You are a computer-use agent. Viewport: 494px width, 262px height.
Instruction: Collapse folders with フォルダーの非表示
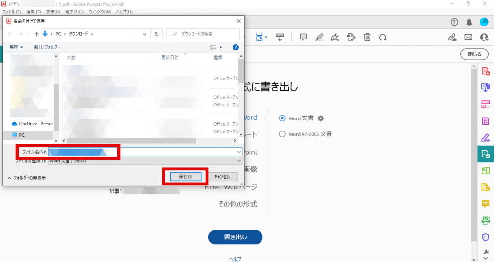click(x=27, y=178)
